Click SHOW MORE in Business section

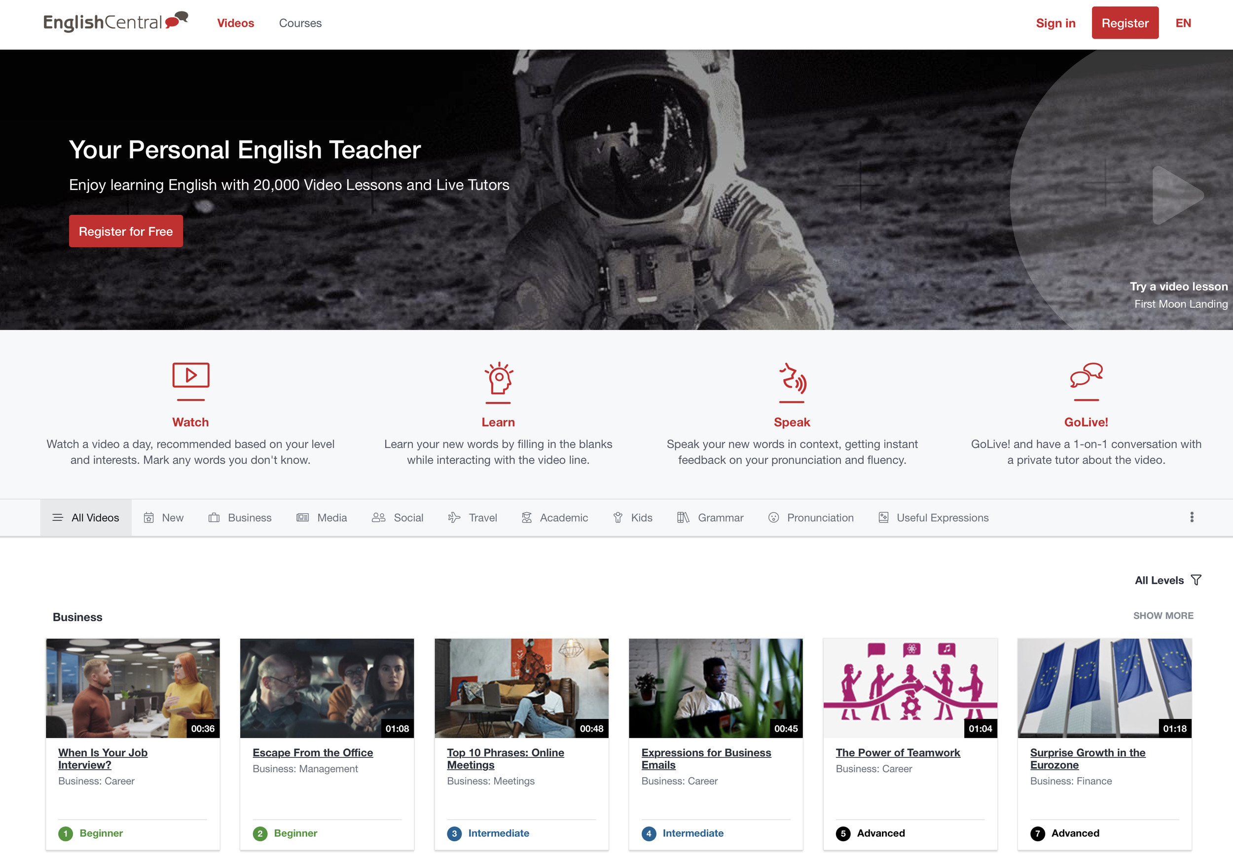click(x=1162, y=616)
